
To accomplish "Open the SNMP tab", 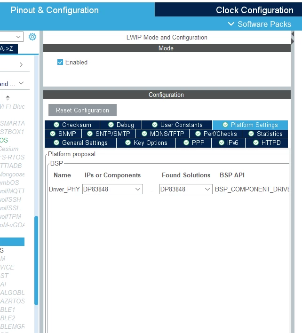I will tap(63, 134).
